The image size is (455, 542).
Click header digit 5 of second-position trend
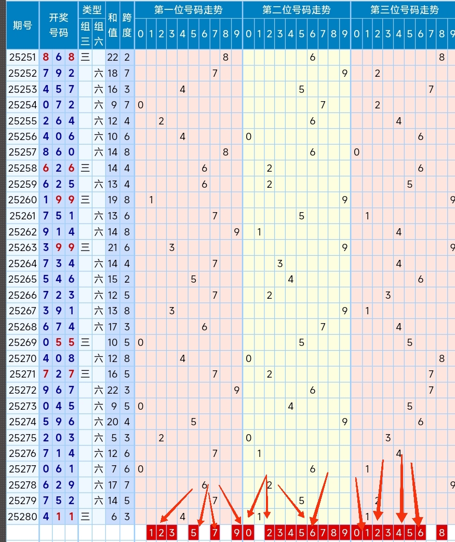click(302, 34)
